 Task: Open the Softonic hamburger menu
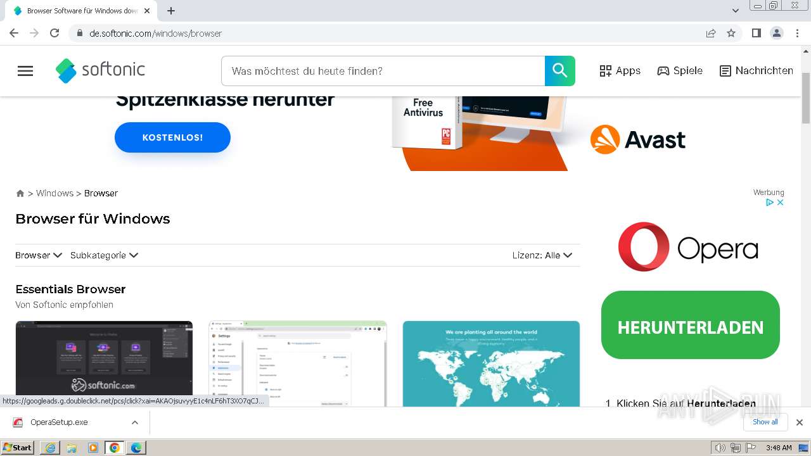click(25, 71)
